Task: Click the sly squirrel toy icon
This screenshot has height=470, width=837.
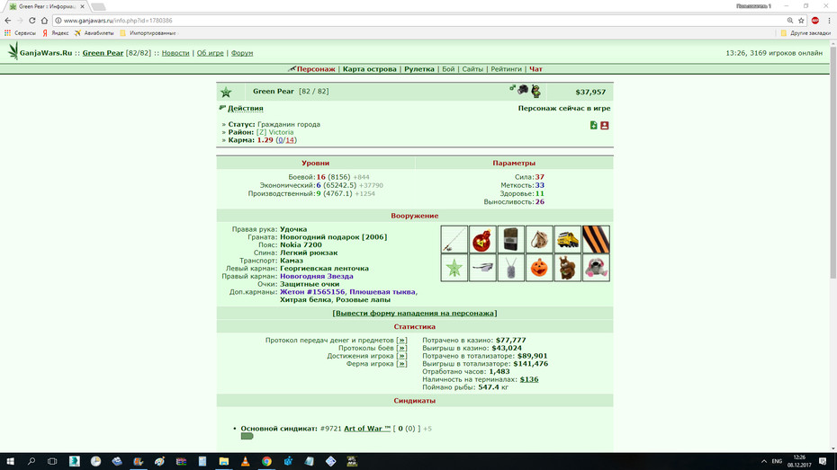Action: point(567,268)
